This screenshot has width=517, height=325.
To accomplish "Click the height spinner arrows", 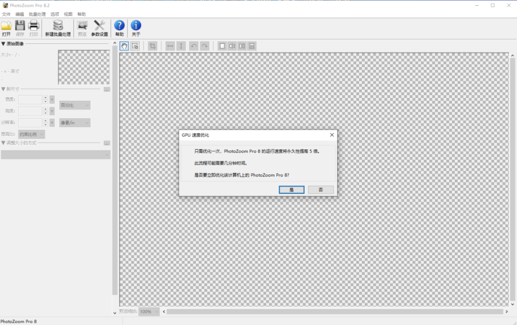I will pyautogui.click(x=45, y=111).
